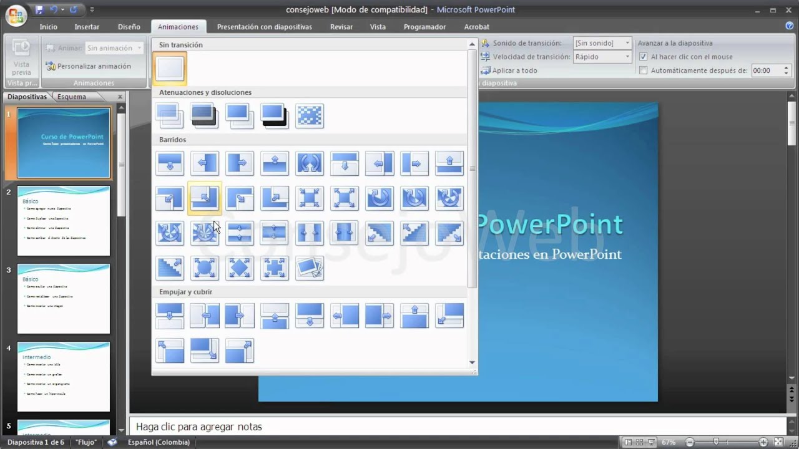
Task: Apply first Barridos transition with down arrow
Action: pos(170,163)
